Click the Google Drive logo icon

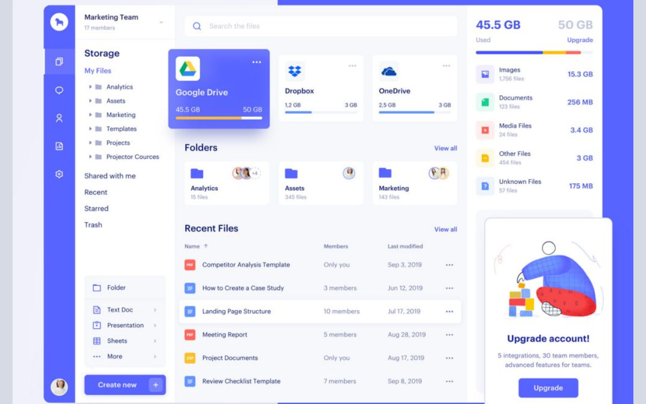[188, 69]
